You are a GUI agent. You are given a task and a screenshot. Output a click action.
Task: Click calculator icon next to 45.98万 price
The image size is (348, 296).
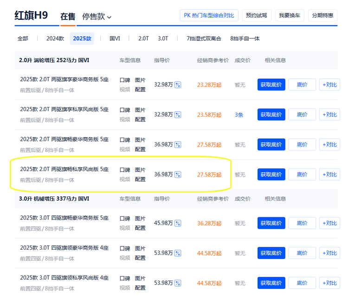(x=178, y=223)
